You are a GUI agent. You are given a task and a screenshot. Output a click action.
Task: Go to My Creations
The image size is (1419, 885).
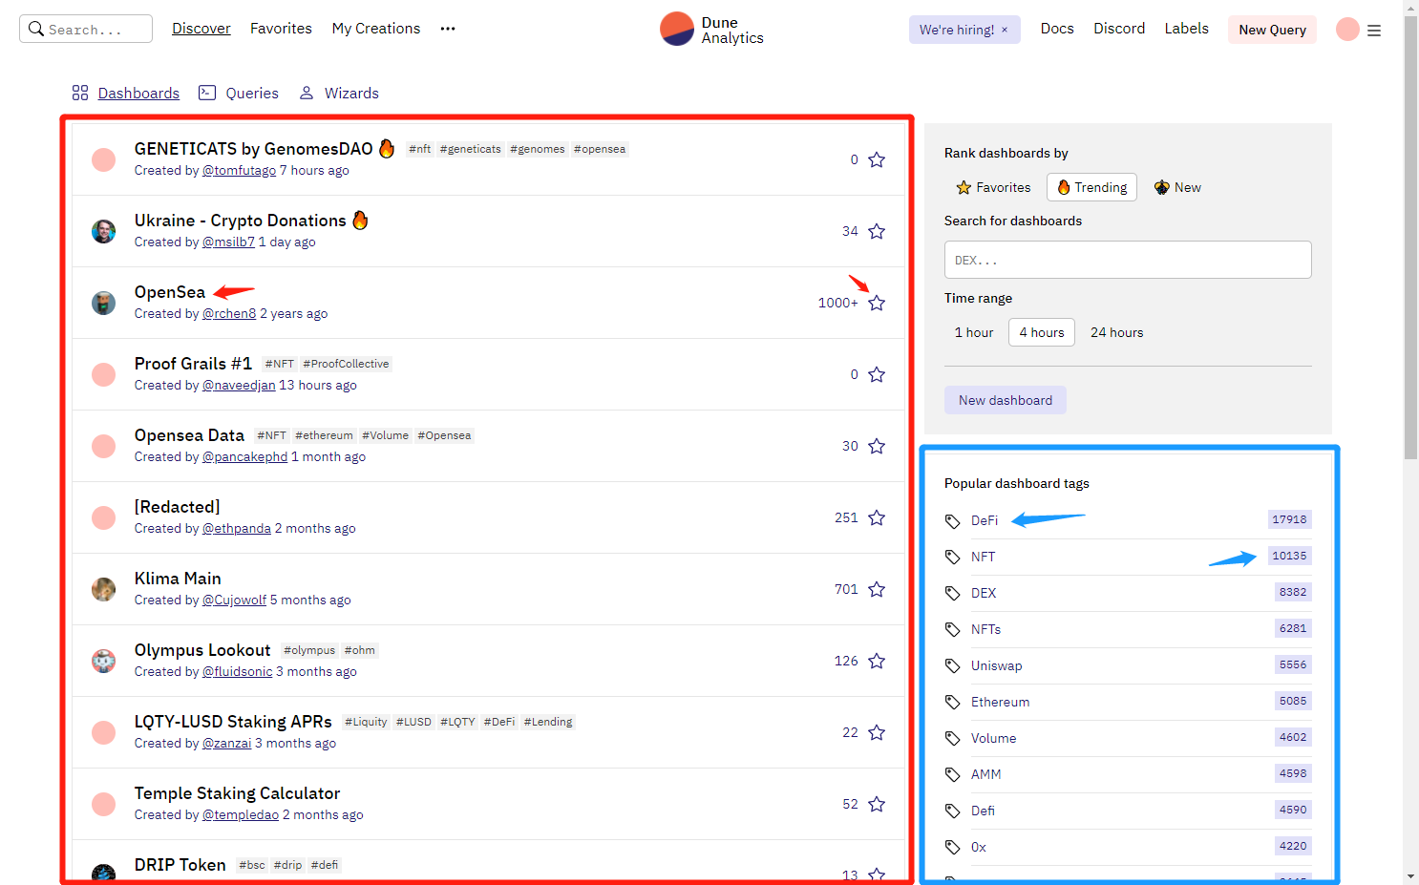(376, 29)
